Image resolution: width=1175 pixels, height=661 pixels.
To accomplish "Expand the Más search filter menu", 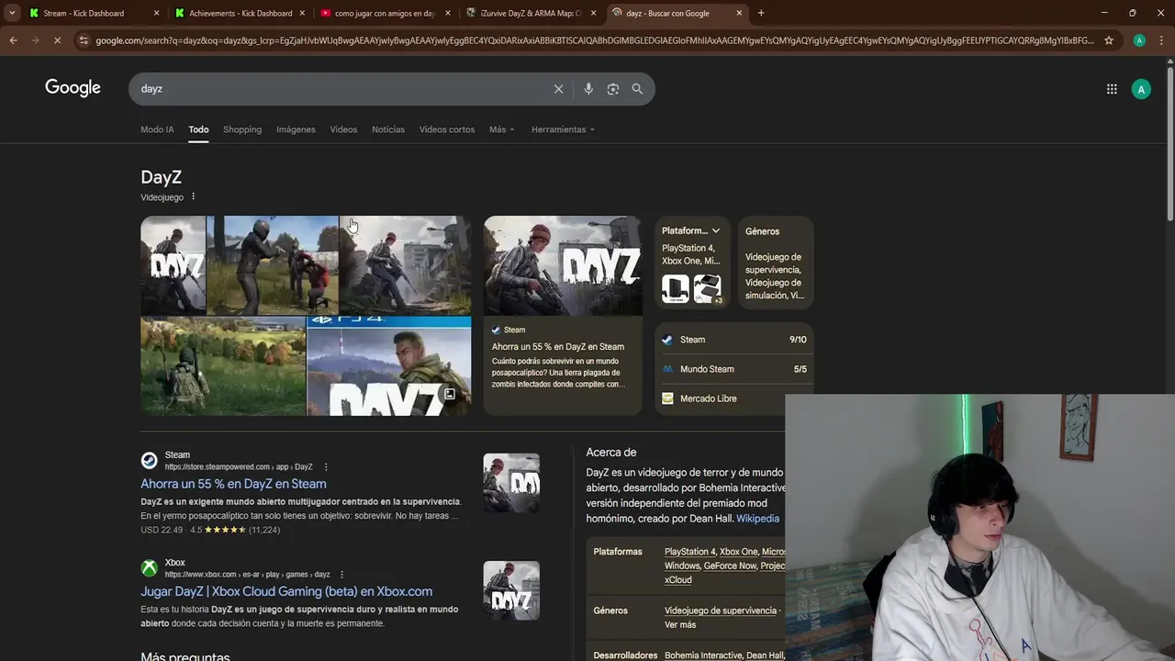I will tap(501, 129).
